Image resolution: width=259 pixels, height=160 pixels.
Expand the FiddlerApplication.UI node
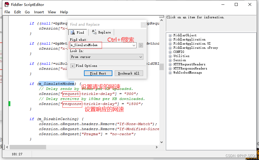point(170,44)
